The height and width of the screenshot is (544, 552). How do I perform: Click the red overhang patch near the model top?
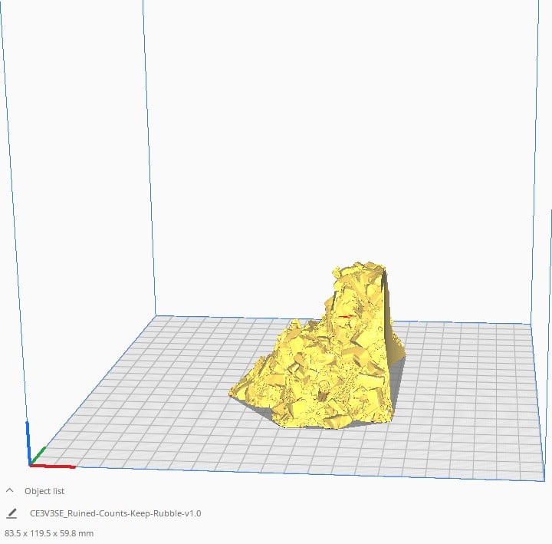[345, 316]
